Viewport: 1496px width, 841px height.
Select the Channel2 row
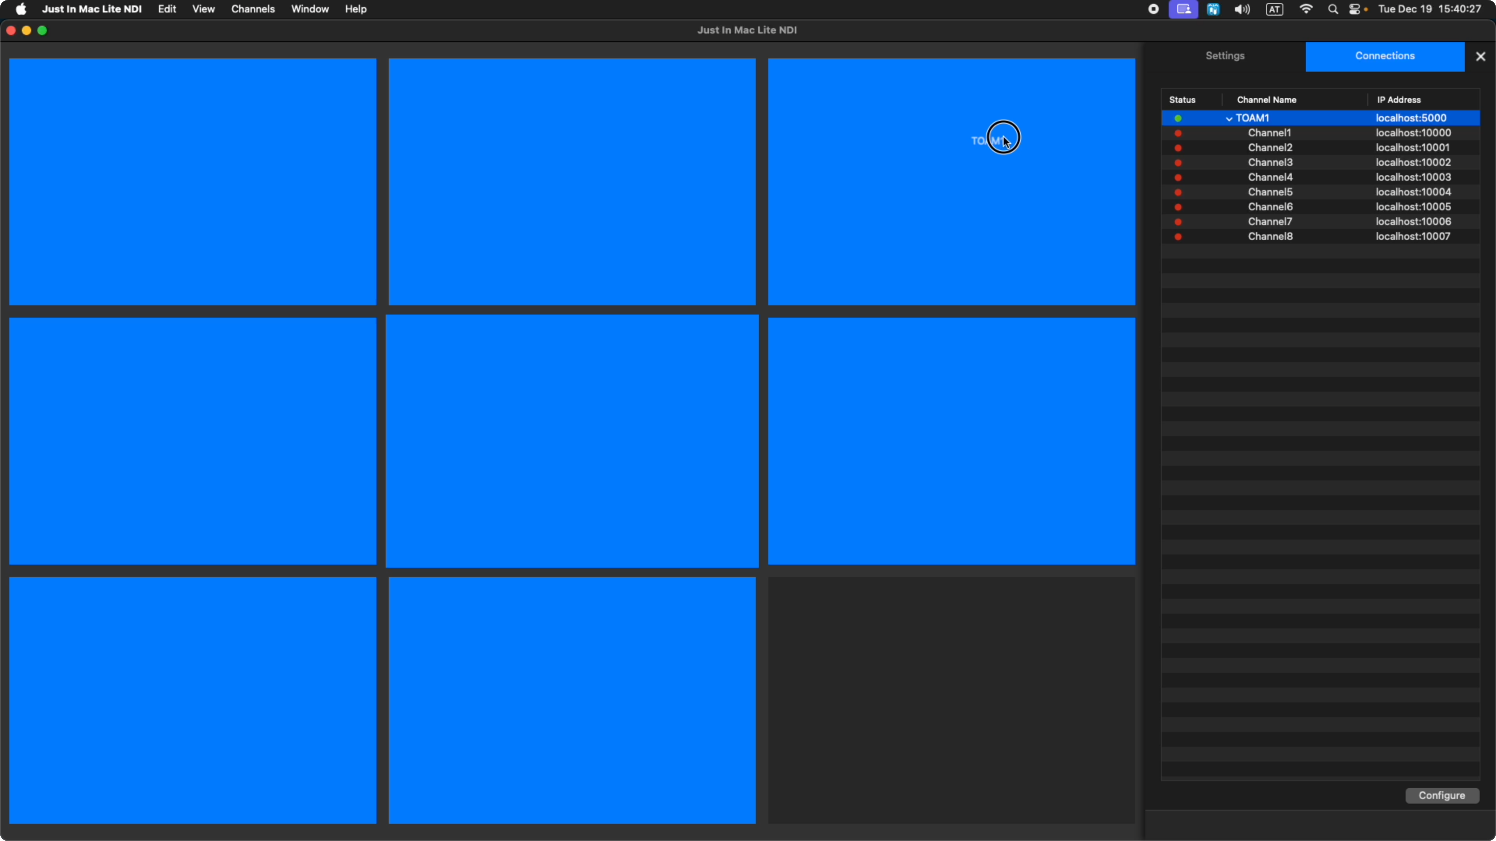(1320, 148)
